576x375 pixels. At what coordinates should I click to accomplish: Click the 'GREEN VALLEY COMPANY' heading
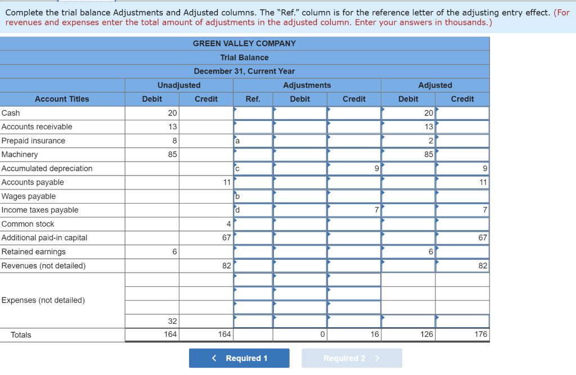coord(244,43)
